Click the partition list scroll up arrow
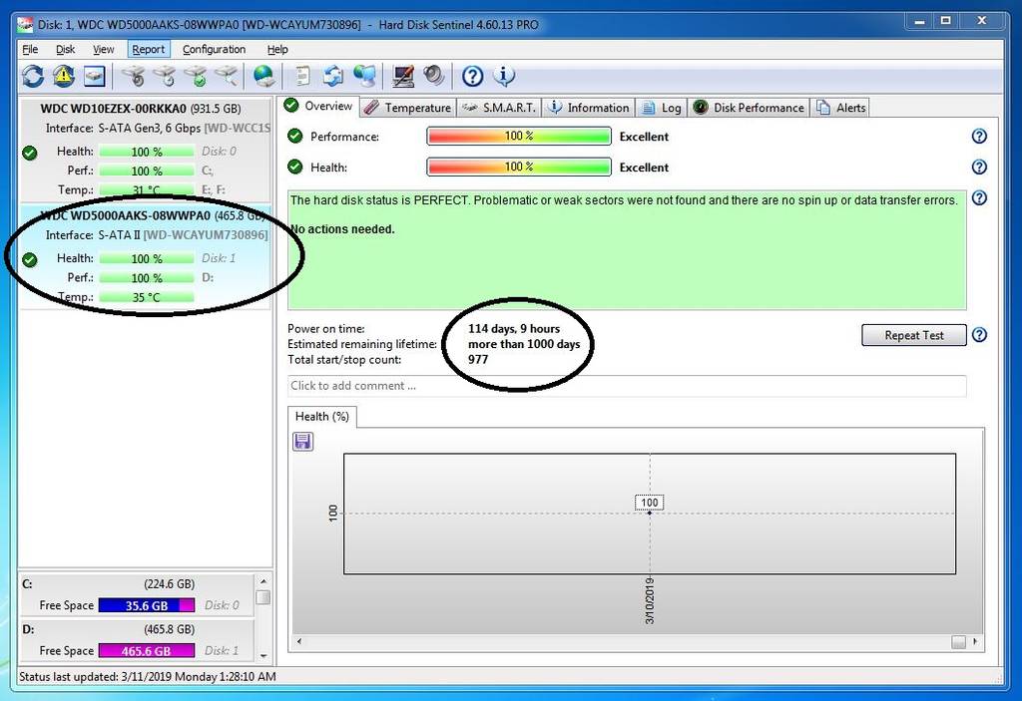This screenshot has width=1022, height=701. pos(263,581)
